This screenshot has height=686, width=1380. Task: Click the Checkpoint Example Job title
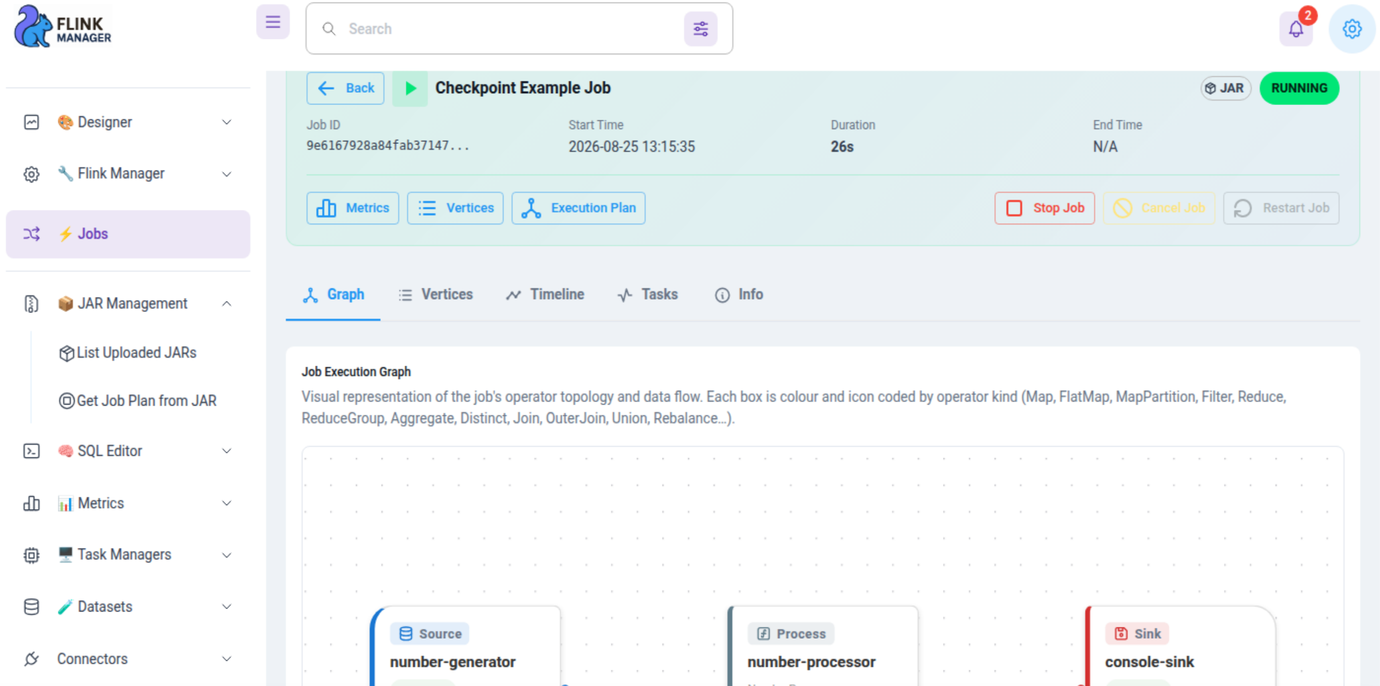click(x=523, y=88)
